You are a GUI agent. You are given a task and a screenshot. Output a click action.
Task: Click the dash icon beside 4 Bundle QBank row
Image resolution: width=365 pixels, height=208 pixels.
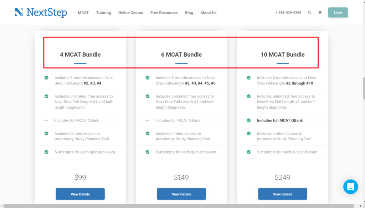pos(46,120)
